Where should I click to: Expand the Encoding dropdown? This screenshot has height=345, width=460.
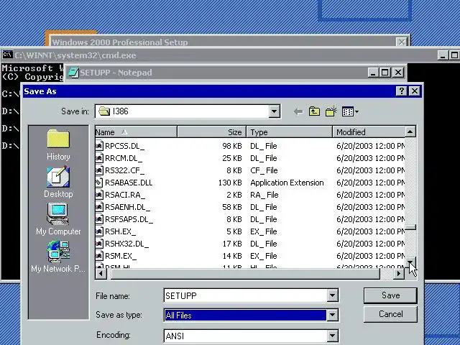(x=332, y=336)
